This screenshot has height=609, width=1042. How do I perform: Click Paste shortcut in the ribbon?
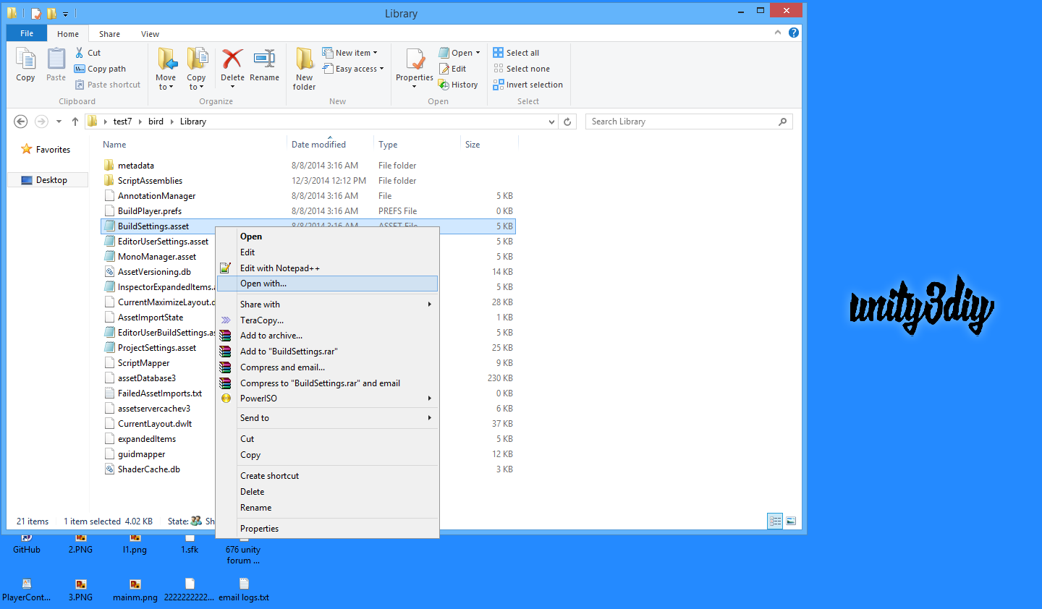pyautogui.click(x=107, y=85)
